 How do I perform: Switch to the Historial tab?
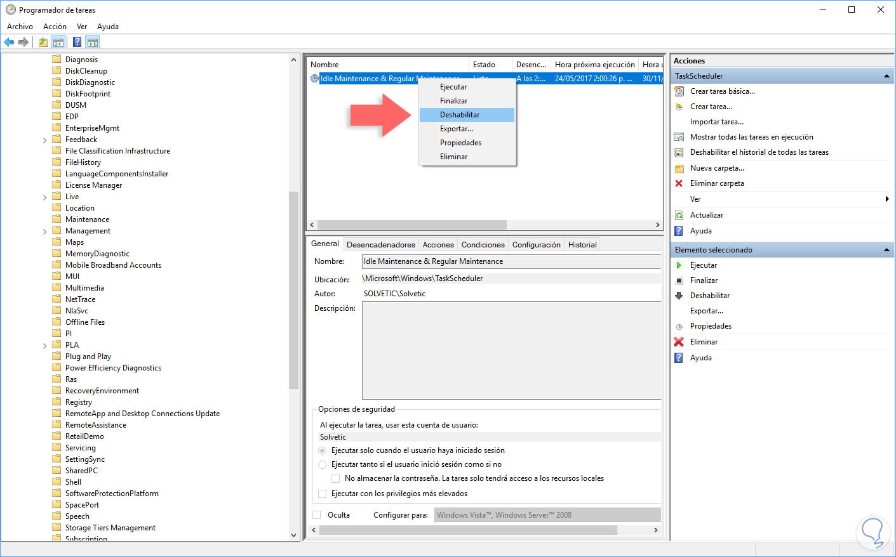[x=582, y=245]
